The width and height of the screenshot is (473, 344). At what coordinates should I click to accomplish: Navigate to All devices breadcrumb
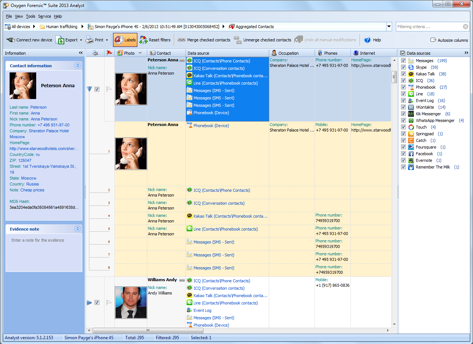click(x=17, y=27)
